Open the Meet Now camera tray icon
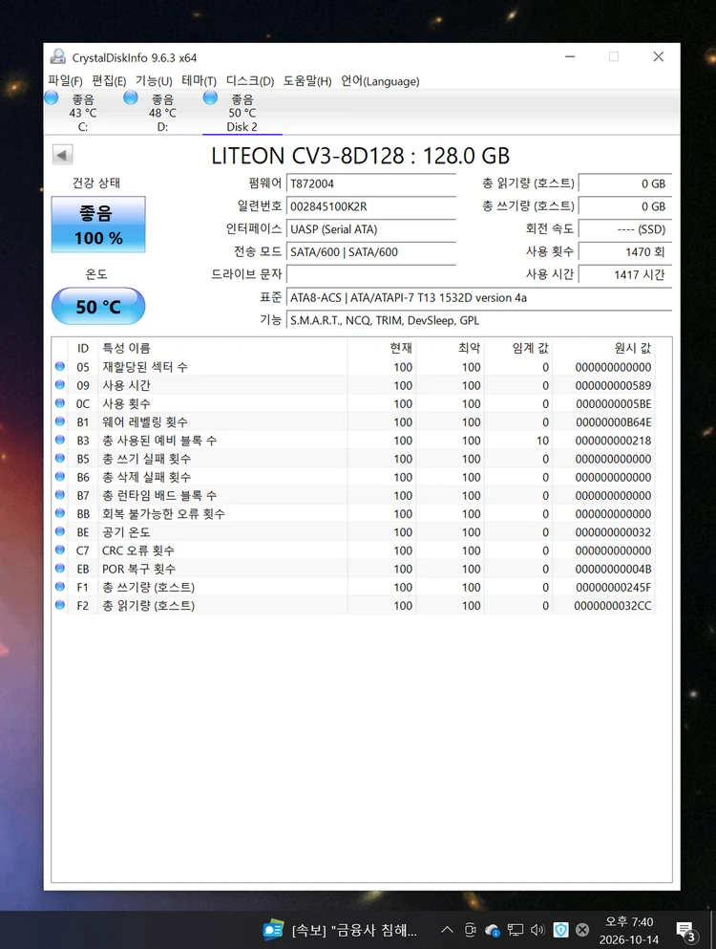This screenshot has width=716, height=949. pyautogui.click(x=470, y=930)
